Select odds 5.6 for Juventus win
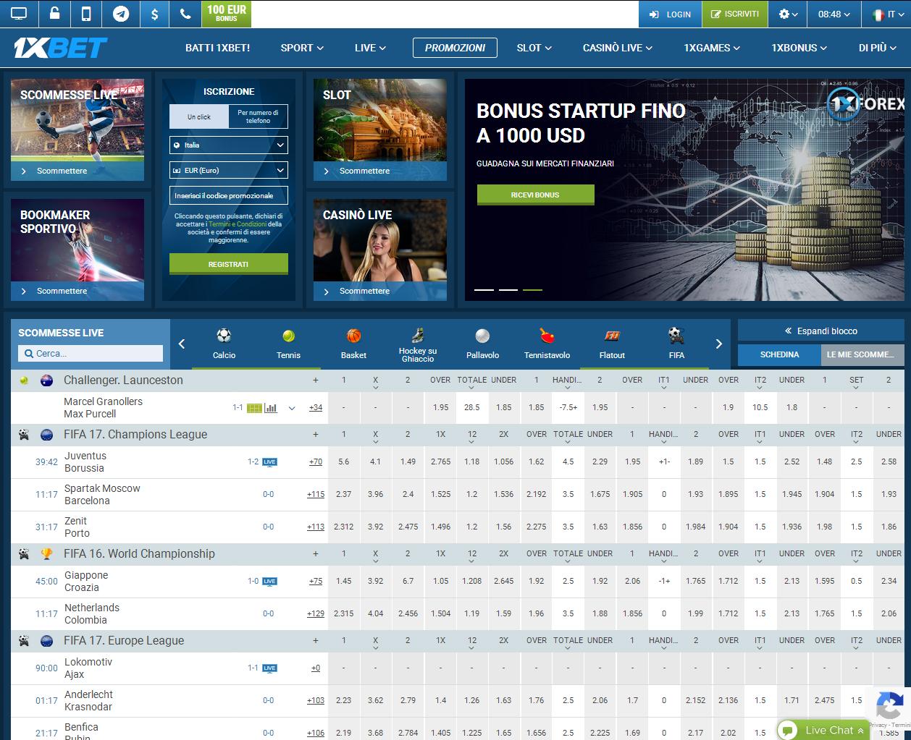The image size is (911, 740). tap(343, 462)
